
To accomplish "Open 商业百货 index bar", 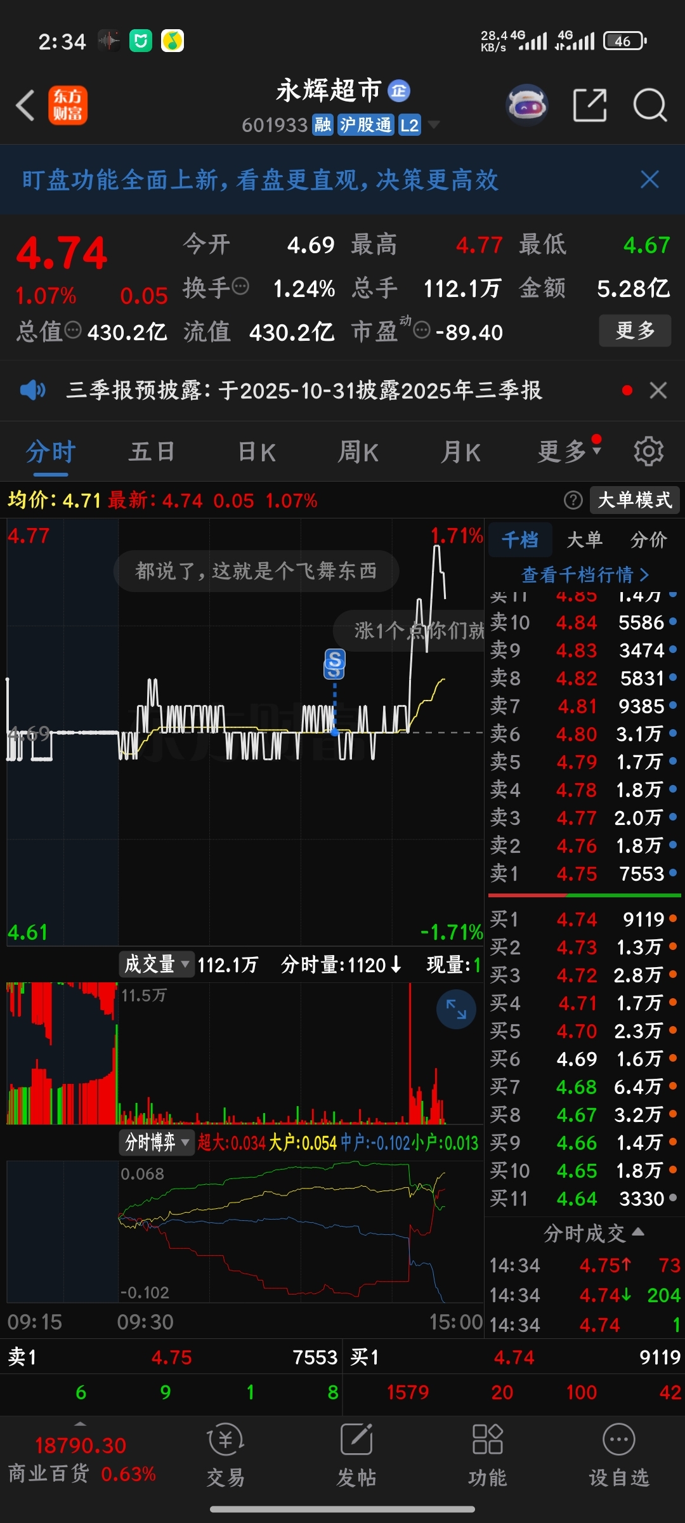I will 81,1459.
